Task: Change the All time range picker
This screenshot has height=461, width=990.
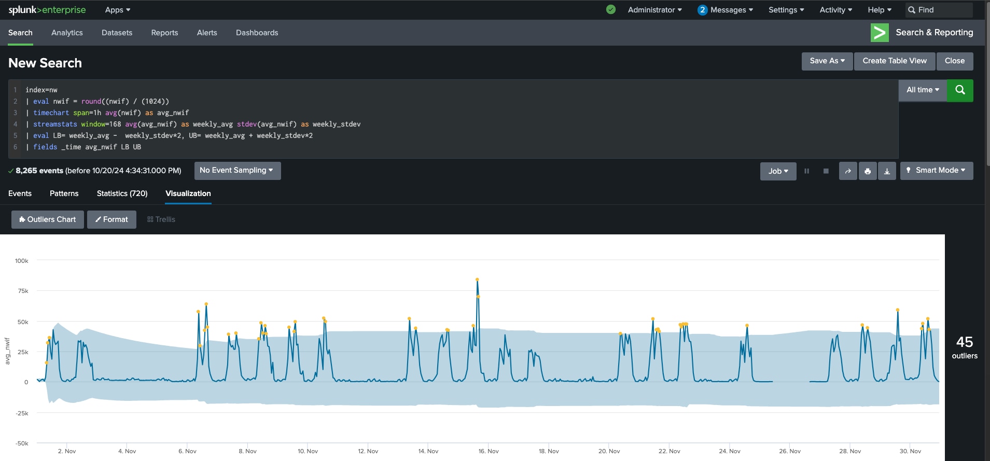Action: tap(923, 90)
